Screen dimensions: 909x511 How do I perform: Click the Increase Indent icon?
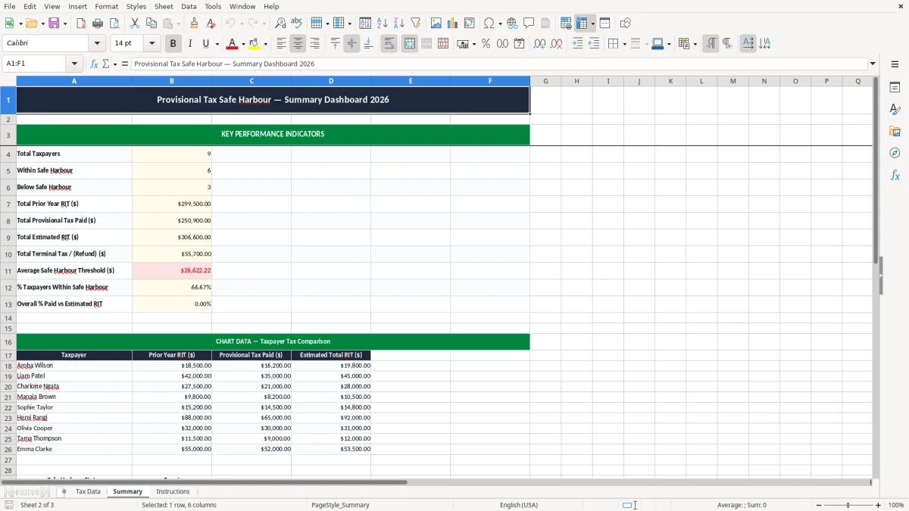[x=577, y=44]
